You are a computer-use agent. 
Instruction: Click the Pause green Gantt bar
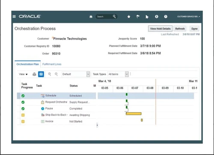(x=127, y=107)
